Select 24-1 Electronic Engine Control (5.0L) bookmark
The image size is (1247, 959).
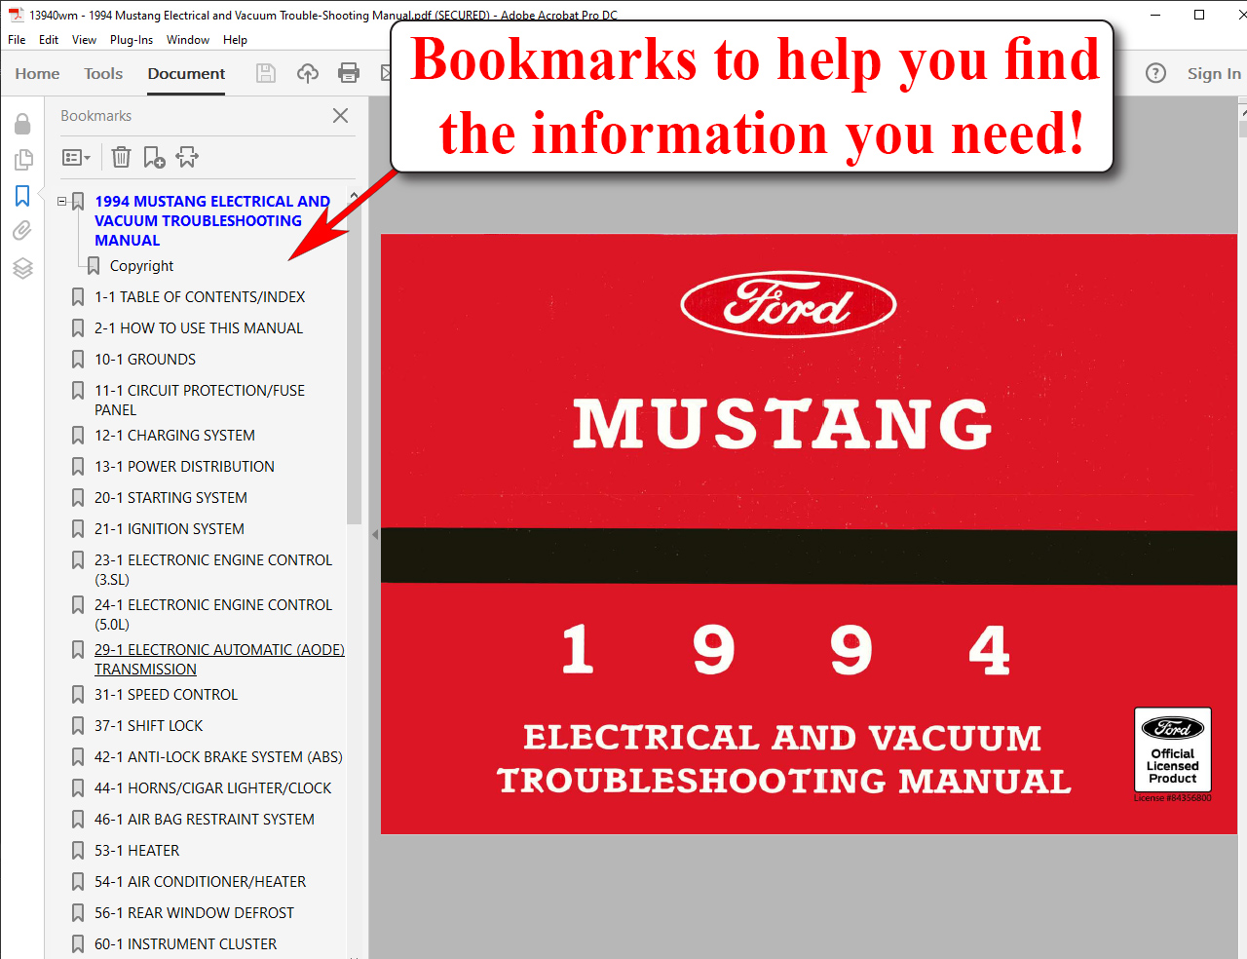(x=213, y=614)
